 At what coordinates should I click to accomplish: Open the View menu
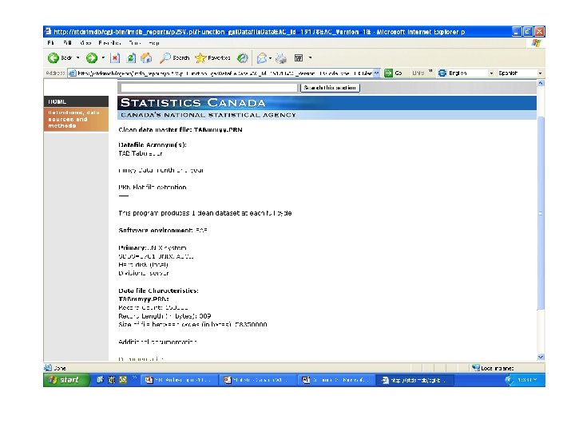(x=85, y=43)
